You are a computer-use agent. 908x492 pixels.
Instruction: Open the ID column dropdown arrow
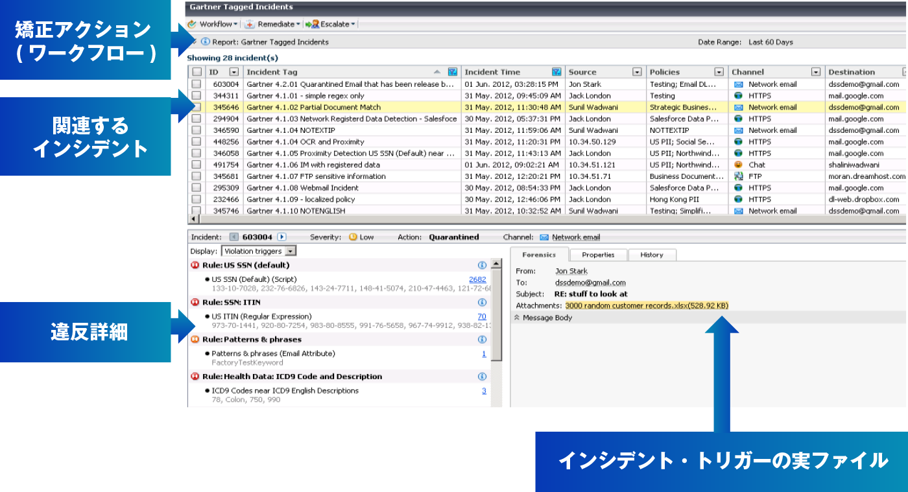[x=234, y=72]
